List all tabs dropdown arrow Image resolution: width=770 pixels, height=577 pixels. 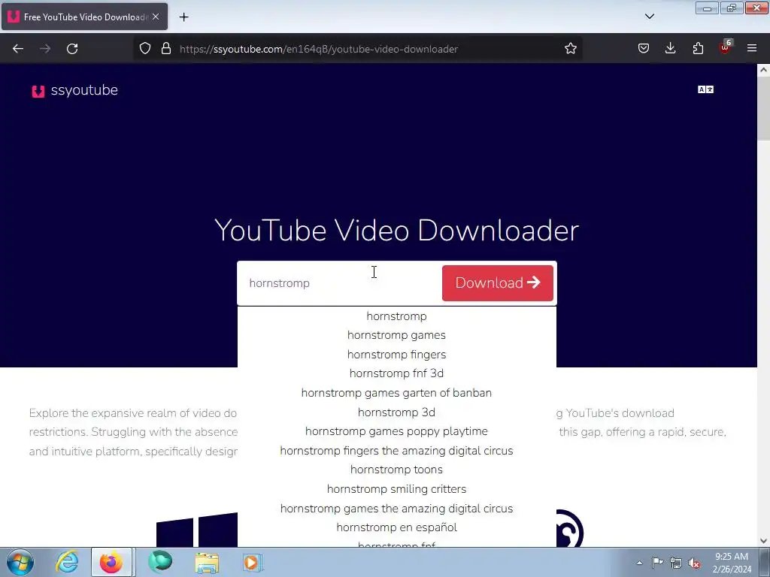[649, 17]
